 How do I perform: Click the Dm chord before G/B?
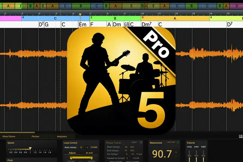(x=117, y=25)
